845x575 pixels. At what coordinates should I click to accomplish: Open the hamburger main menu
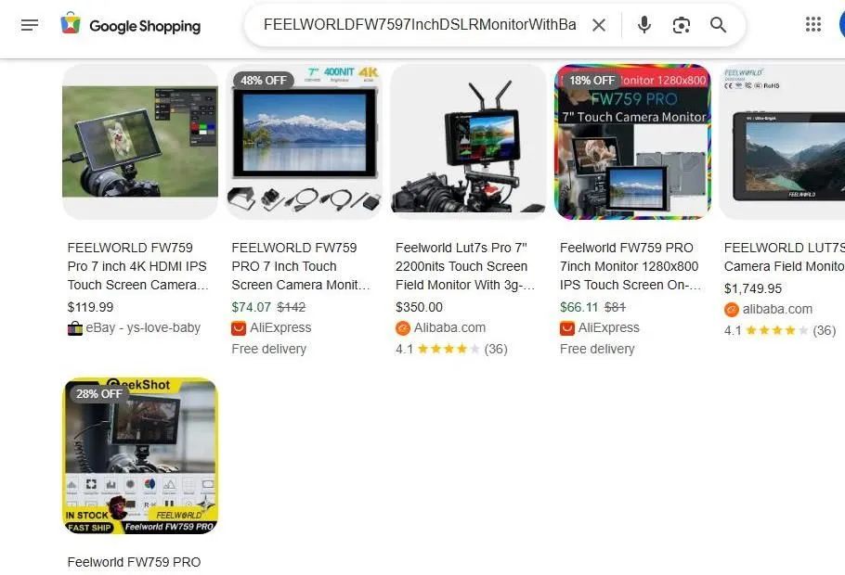pyautogui.click(x=30, y=25)
